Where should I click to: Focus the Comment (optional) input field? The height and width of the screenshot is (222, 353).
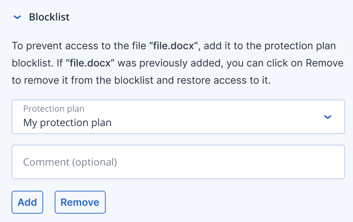[x=178, y=162]
